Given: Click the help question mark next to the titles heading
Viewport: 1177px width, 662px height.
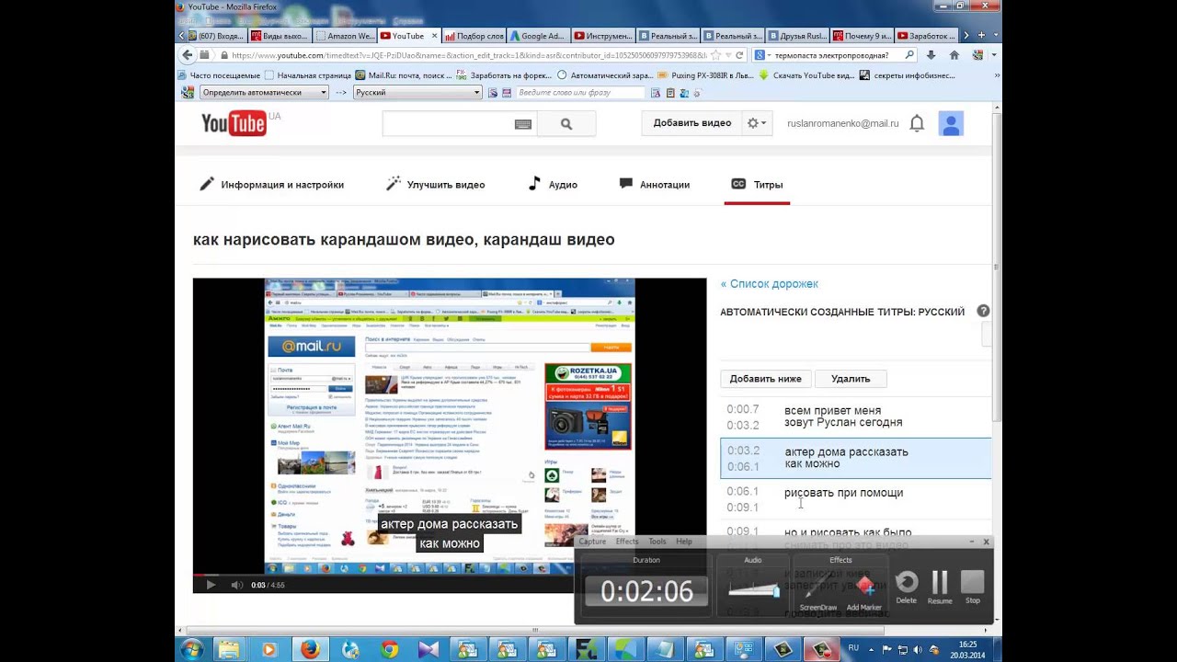Looking at the screenshot, I should pyautogui.click(x=983, y=312).
